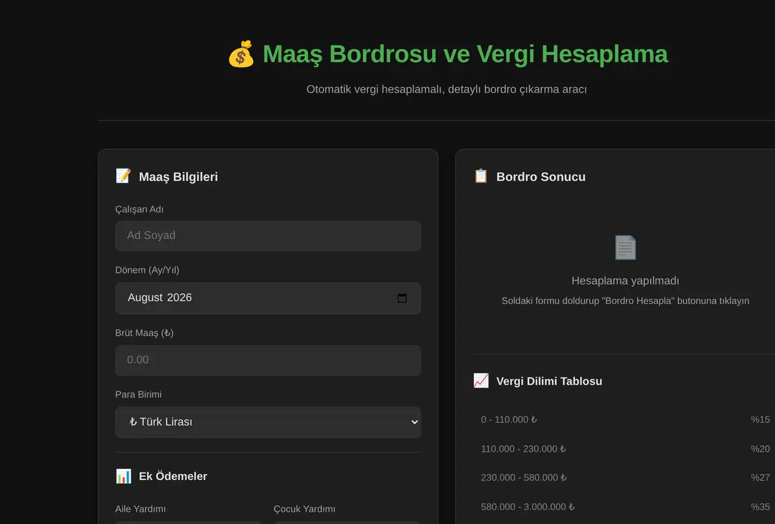Click the page title Maaş Bordrosu ve Vergi Hesaplama
The width and height of the screenshot is (775, 524).
coord(465,54)
